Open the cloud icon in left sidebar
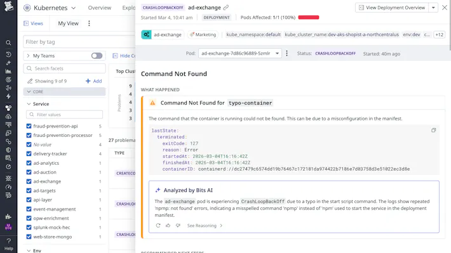 click(x=8, y=116)
